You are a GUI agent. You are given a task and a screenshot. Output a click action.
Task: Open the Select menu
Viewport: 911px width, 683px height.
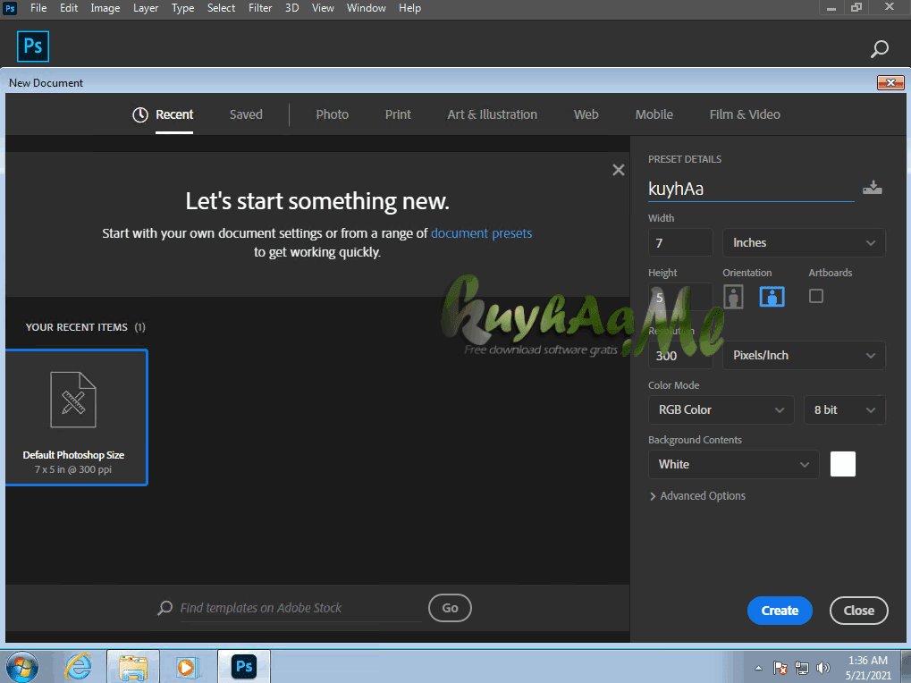[222, 8]
